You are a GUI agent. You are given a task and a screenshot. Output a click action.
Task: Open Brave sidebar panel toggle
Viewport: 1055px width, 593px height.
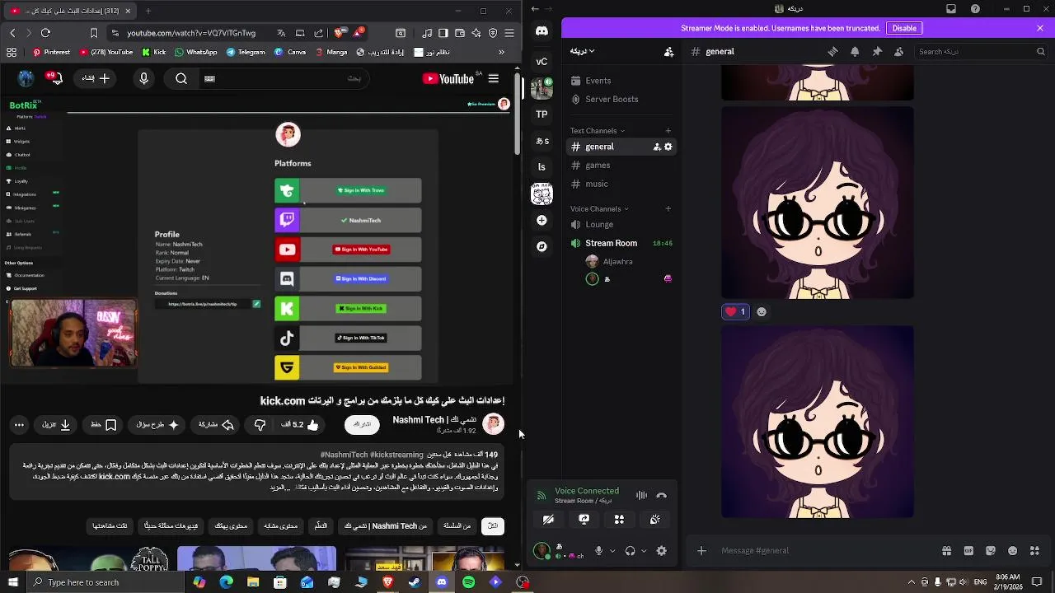pyautogui.click(x=443, y=33)
